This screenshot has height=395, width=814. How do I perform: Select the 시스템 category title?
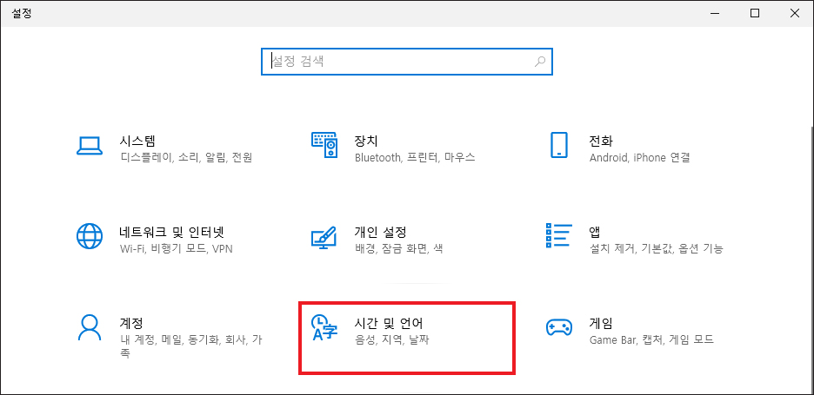point(137,141)
